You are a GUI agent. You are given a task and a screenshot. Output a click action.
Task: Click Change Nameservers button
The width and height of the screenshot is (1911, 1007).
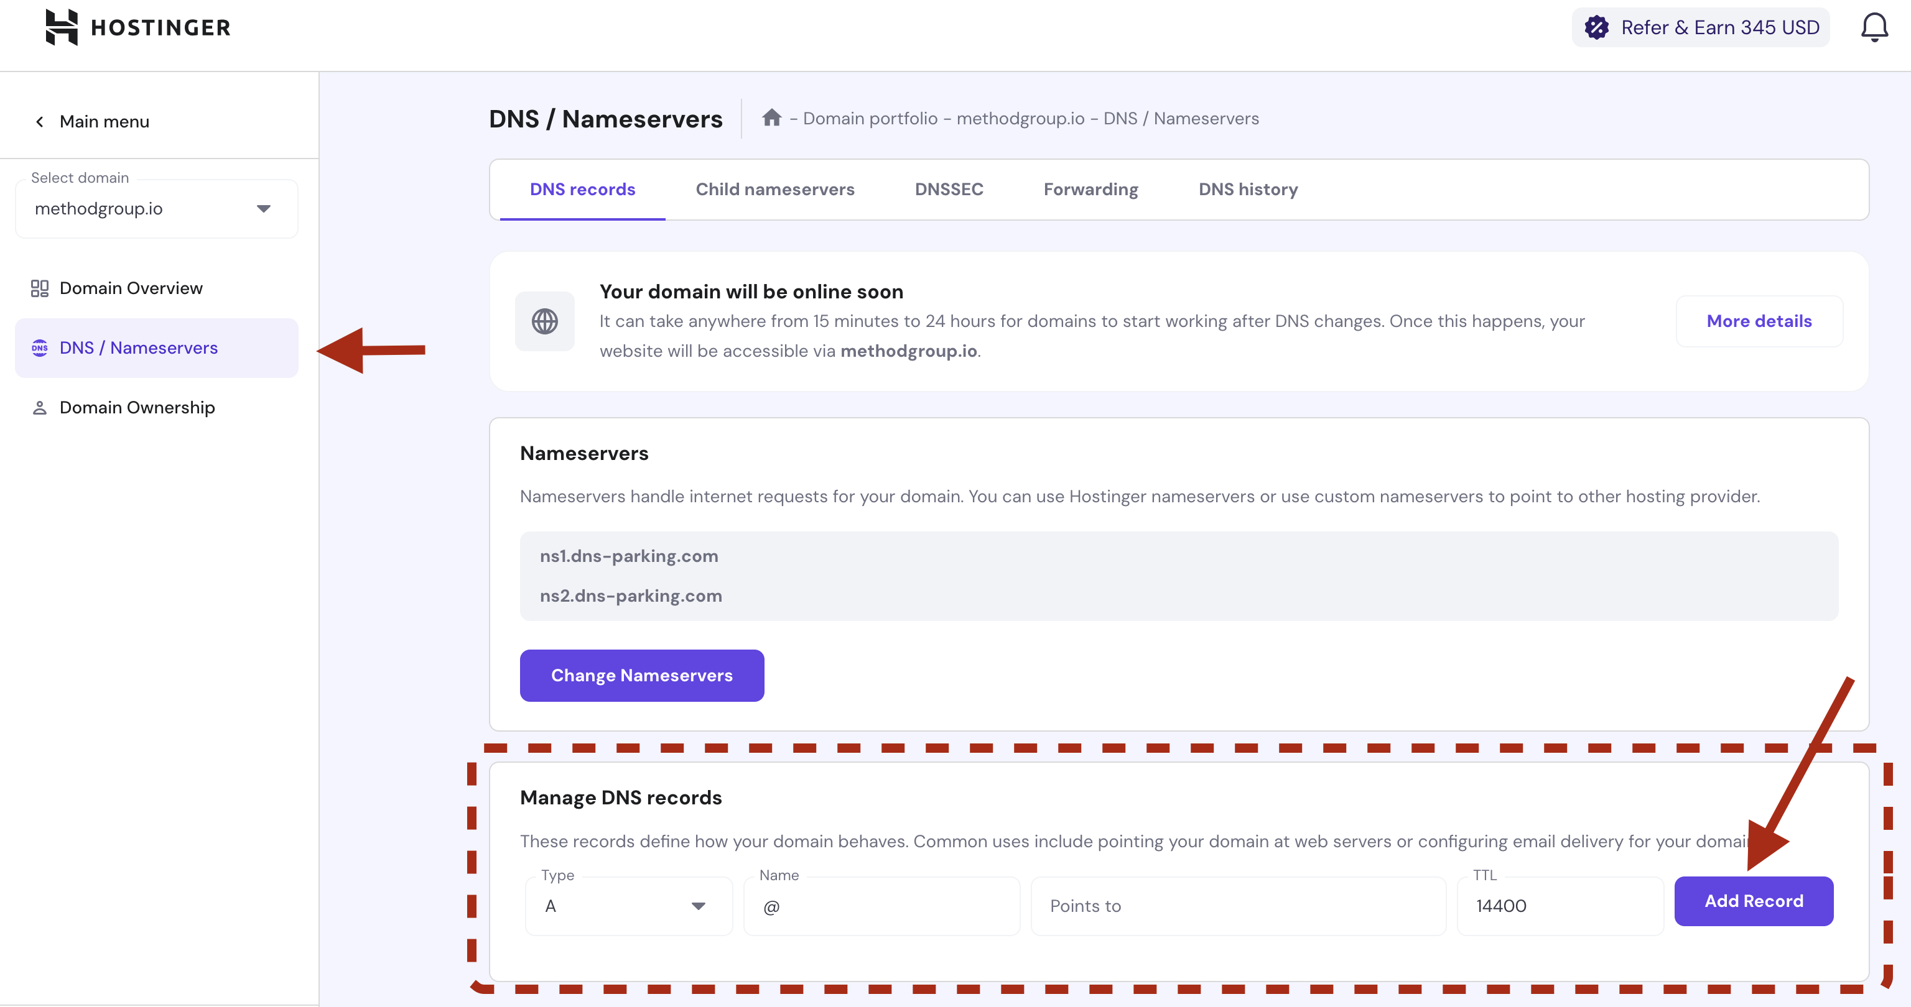click(642, 676)
